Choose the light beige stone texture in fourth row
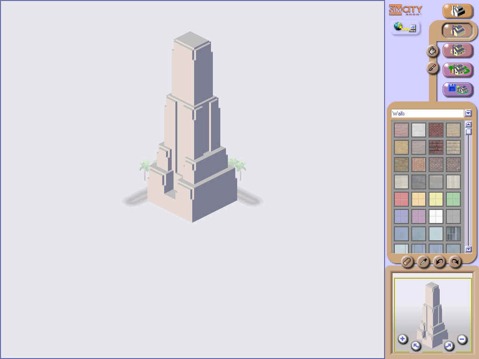Image resolution: width=479 pixels, height=359 pixels. [401, 182]
